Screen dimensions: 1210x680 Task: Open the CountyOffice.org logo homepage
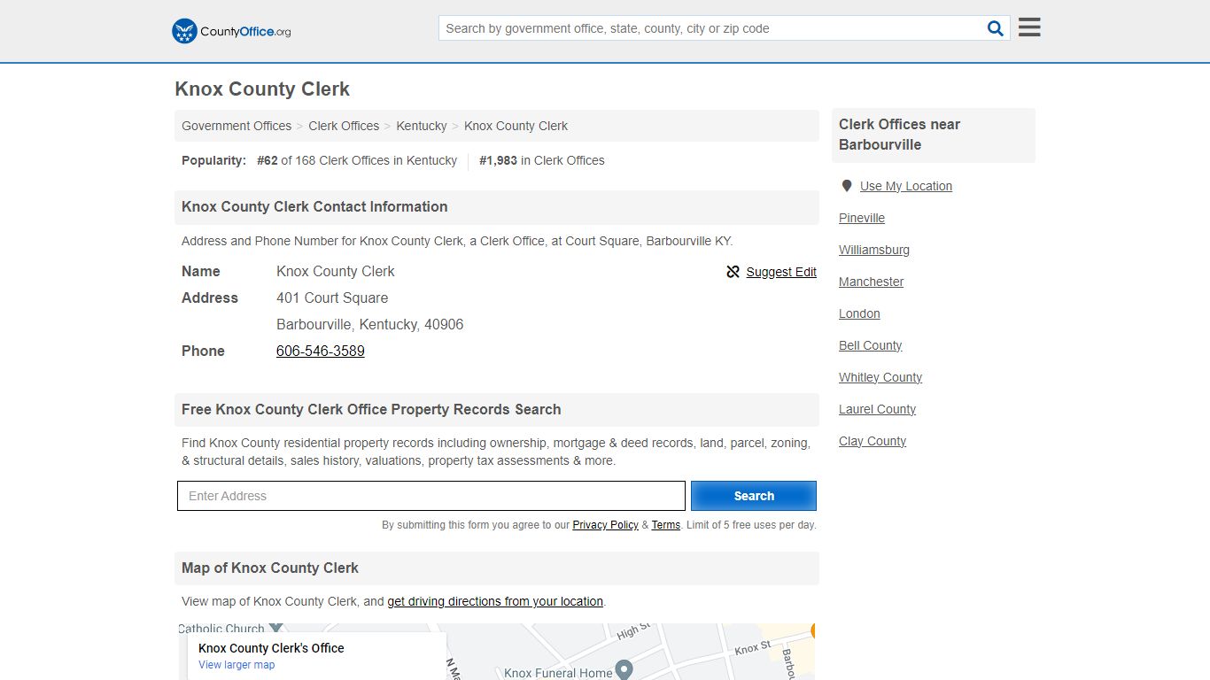(231, 31)
